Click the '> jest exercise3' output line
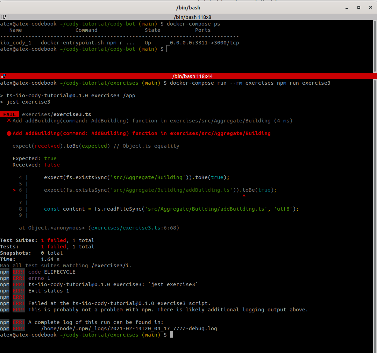The height and width of the screenshot is (353, 377). (x=25, y=102)
